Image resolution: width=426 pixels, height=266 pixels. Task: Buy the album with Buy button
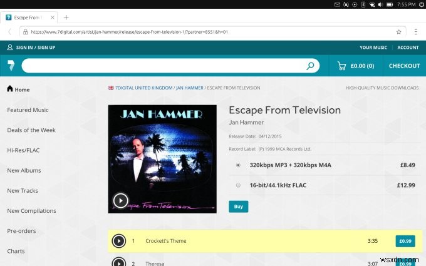pos(238,207)
